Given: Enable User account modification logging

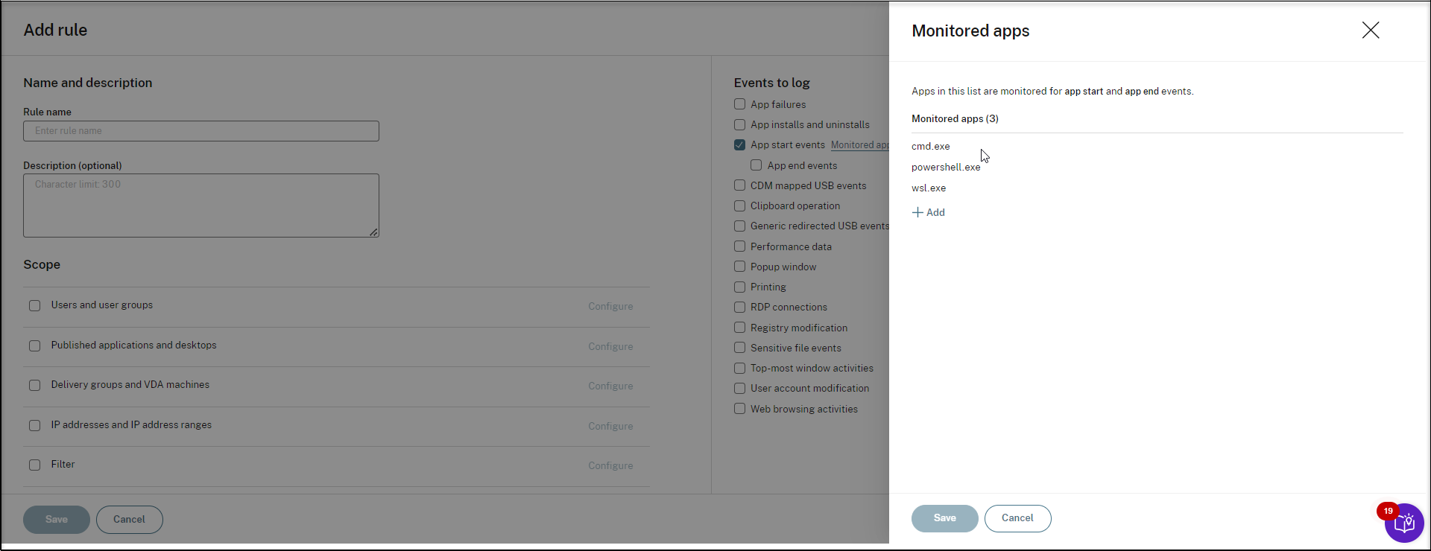Looking at the screenshot, I should point(739,388).
